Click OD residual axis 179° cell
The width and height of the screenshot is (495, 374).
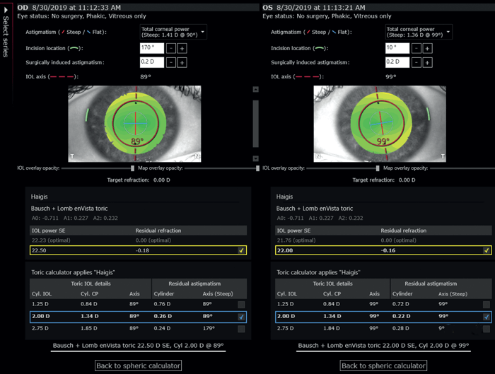click(209, 328)
